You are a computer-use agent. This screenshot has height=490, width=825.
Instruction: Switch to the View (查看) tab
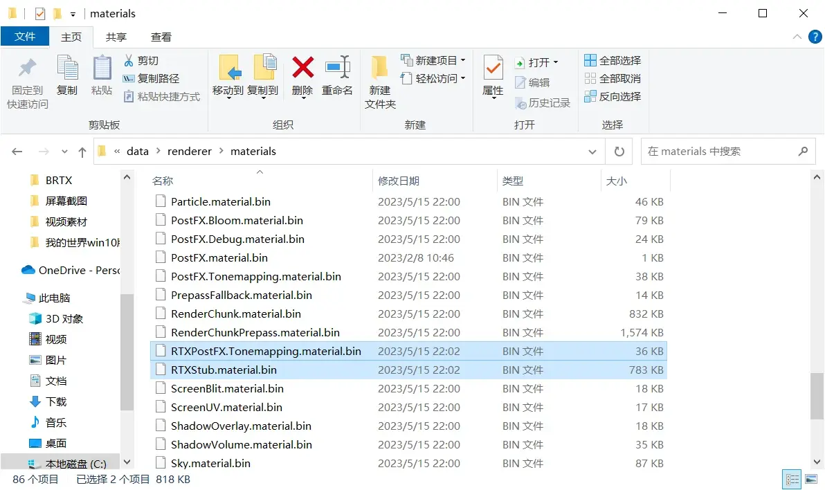[x=161, y=37]
